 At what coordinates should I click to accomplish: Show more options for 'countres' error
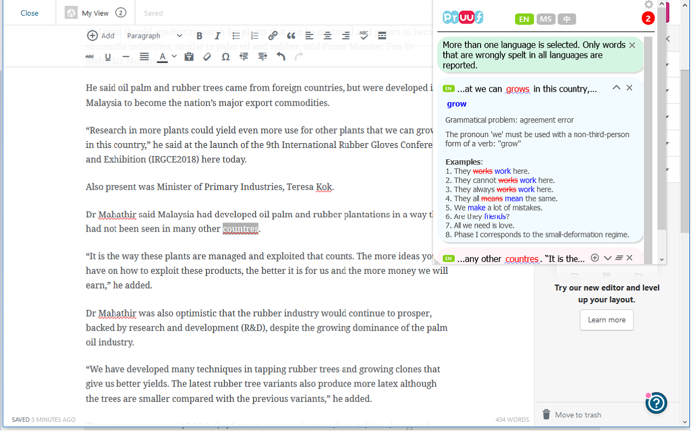point(619,258)
